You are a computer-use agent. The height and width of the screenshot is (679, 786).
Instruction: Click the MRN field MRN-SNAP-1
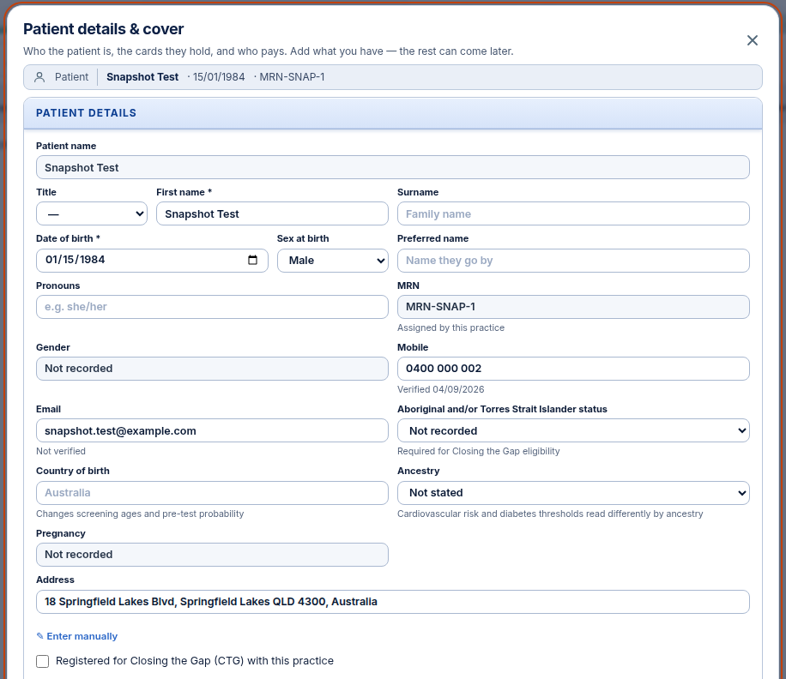[573, 307]
